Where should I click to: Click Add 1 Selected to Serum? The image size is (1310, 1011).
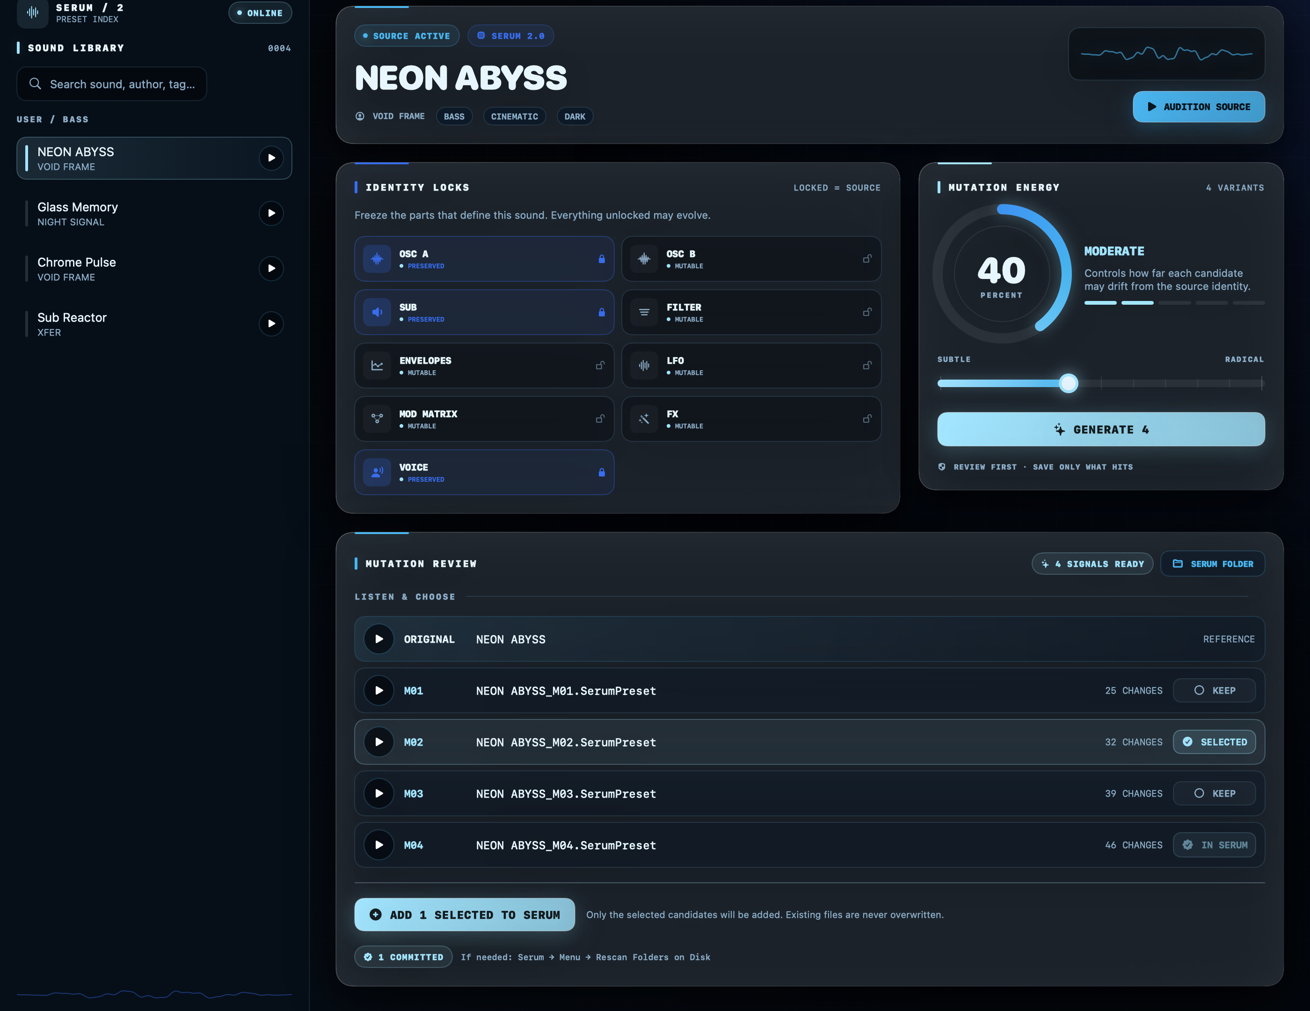click(464, 915)
